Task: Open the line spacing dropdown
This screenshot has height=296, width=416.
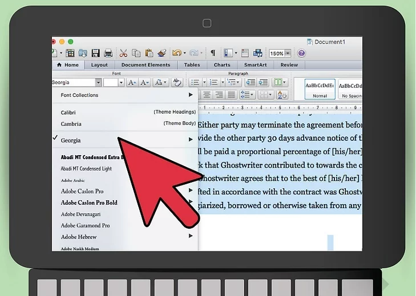Action: pyautogui.click(x=247, y=95)
